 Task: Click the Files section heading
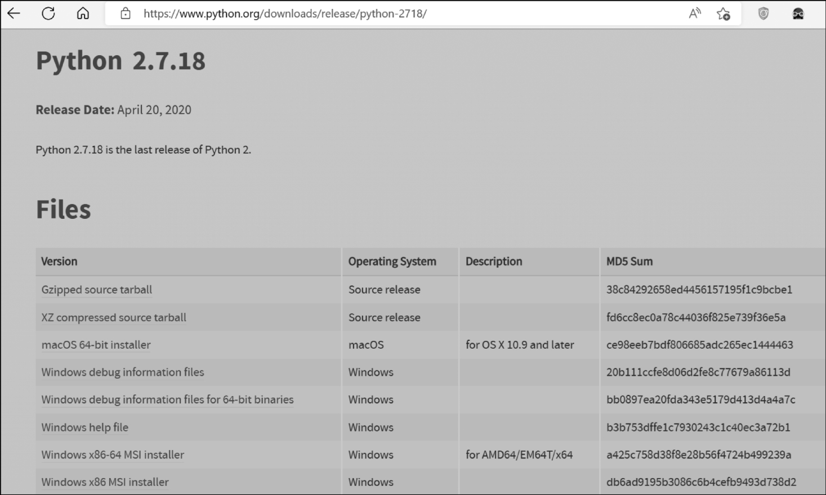(x=63, y=209)
